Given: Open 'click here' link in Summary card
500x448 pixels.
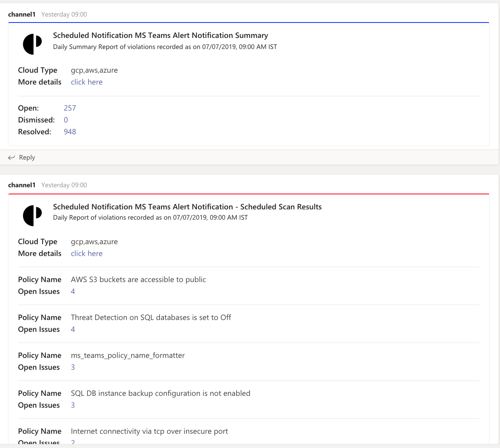Looking at the screenshot, I should [x=86, y=82].
